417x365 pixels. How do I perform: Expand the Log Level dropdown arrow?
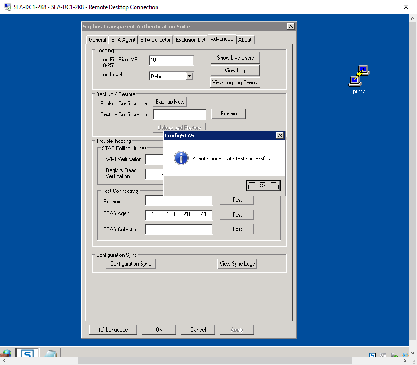(x=189, y=76)
